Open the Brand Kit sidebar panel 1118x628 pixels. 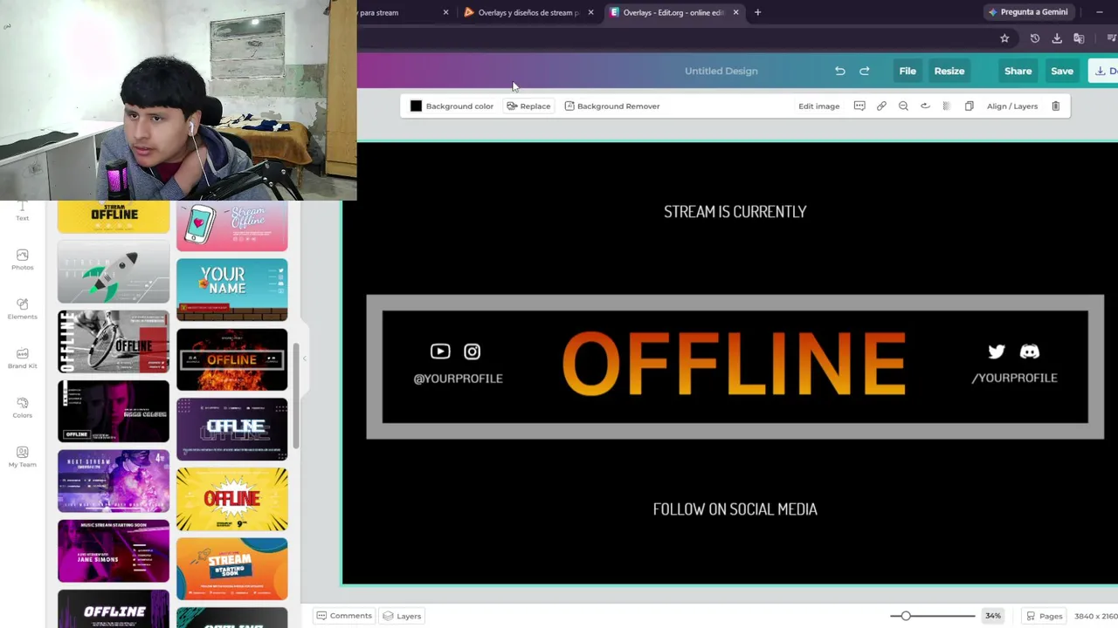click(22, 358)
